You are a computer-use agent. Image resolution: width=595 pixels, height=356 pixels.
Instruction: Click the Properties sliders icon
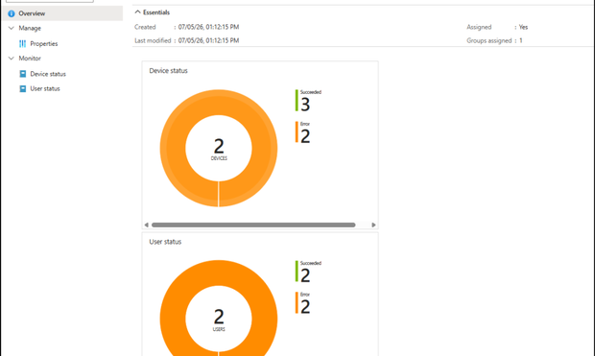[x=23, y=43]
